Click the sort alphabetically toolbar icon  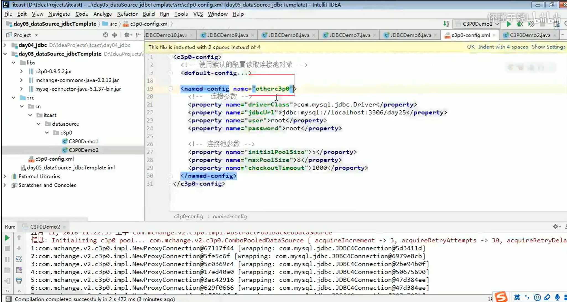447,24
